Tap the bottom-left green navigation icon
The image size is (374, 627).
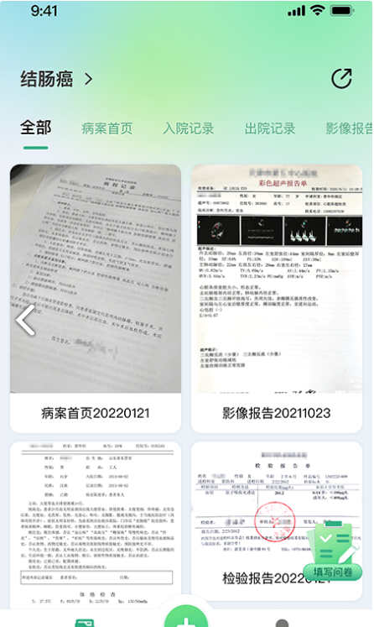[x=85, y=623]
